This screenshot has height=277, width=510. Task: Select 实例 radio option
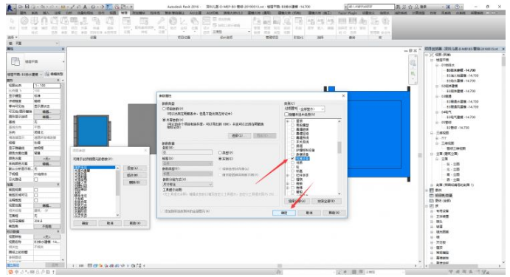click(220, 159)
